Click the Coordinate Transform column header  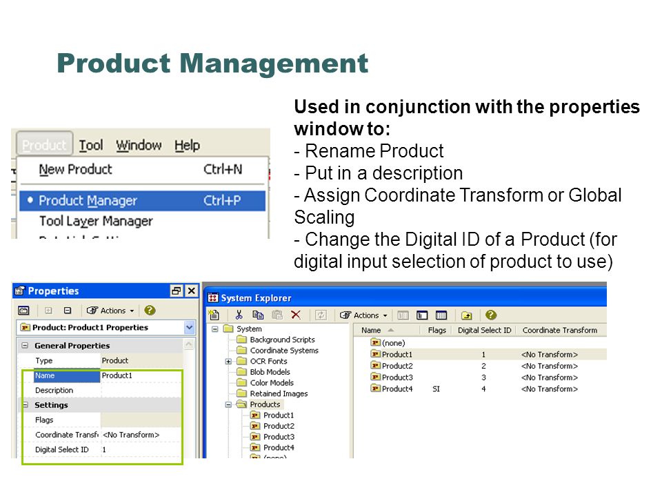click(x=560, y=330)
